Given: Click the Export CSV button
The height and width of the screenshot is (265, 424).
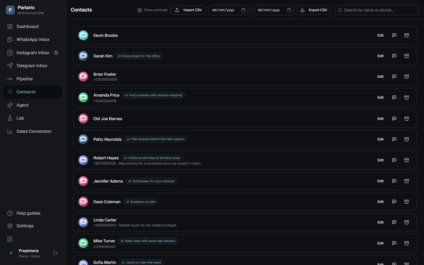Looking at the screenshot, I should (x=313, y=10).
